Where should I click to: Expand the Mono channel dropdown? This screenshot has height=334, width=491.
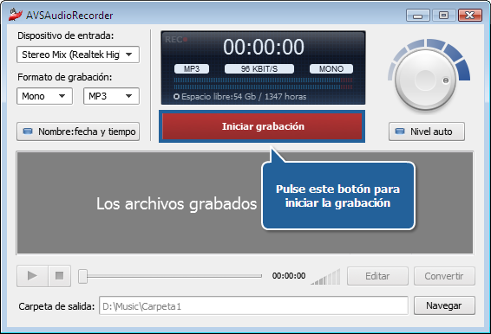click(x=44, y=96)
